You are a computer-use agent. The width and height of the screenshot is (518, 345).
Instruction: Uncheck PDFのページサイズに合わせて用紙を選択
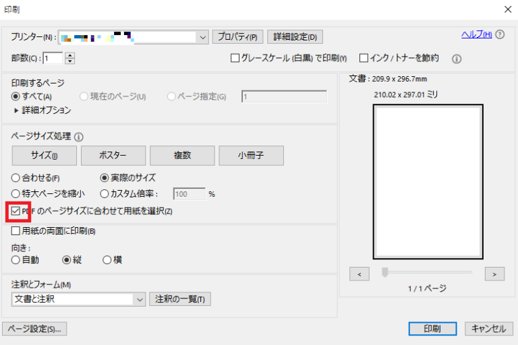17,212
